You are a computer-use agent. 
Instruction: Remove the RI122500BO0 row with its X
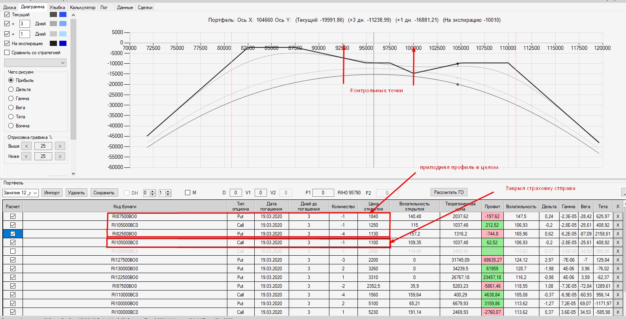coord(618,277)
